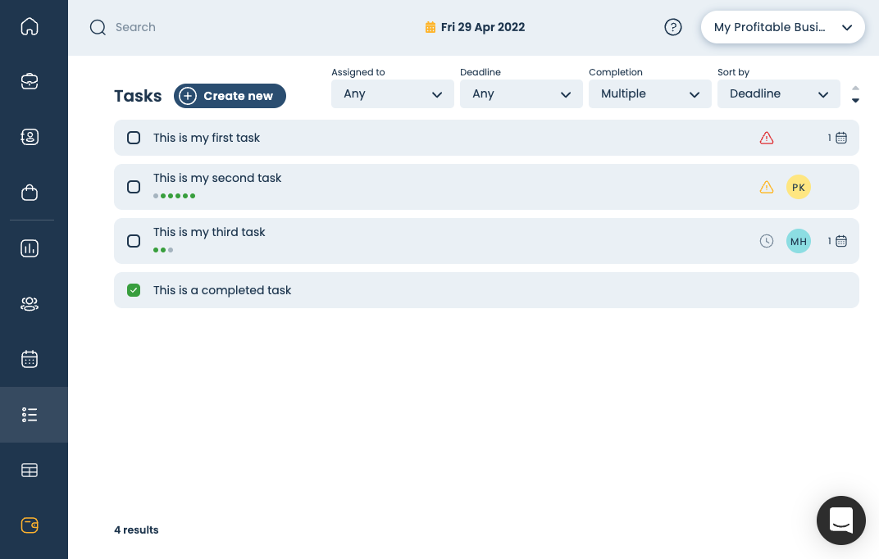879x559 pixels.
Task: Open the help question mark icon
Action: point(673,27)
